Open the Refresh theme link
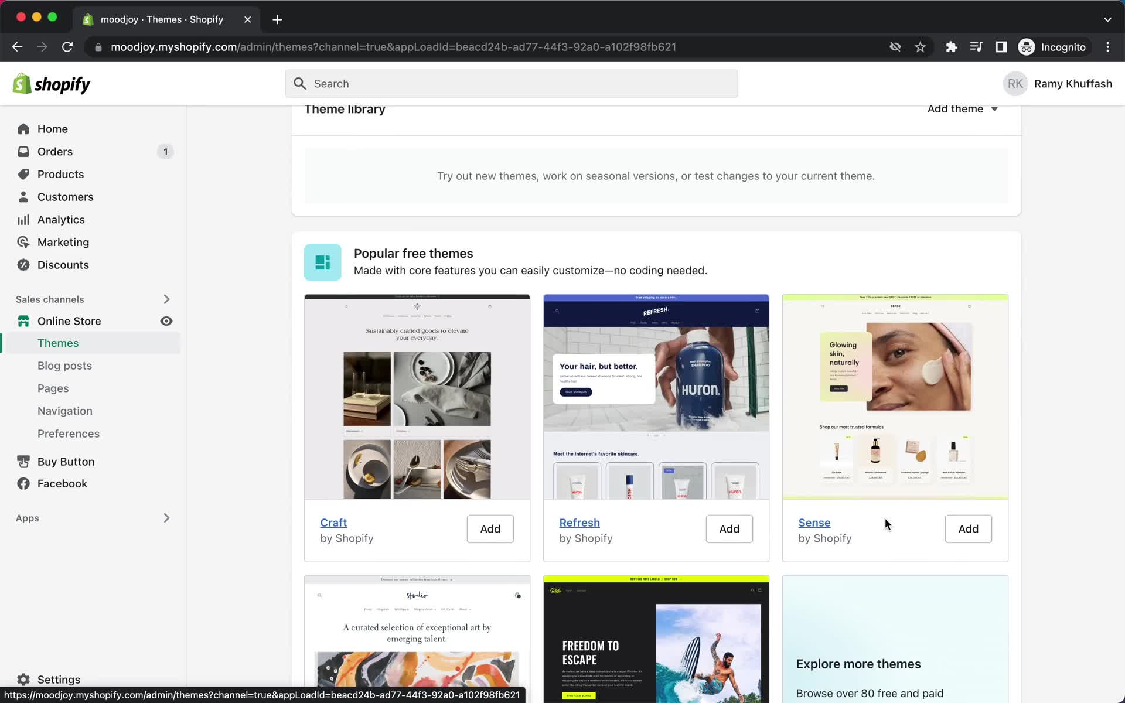Image resolution: width=1125 pixels, height=703 pixels. (x=579, y=523)
